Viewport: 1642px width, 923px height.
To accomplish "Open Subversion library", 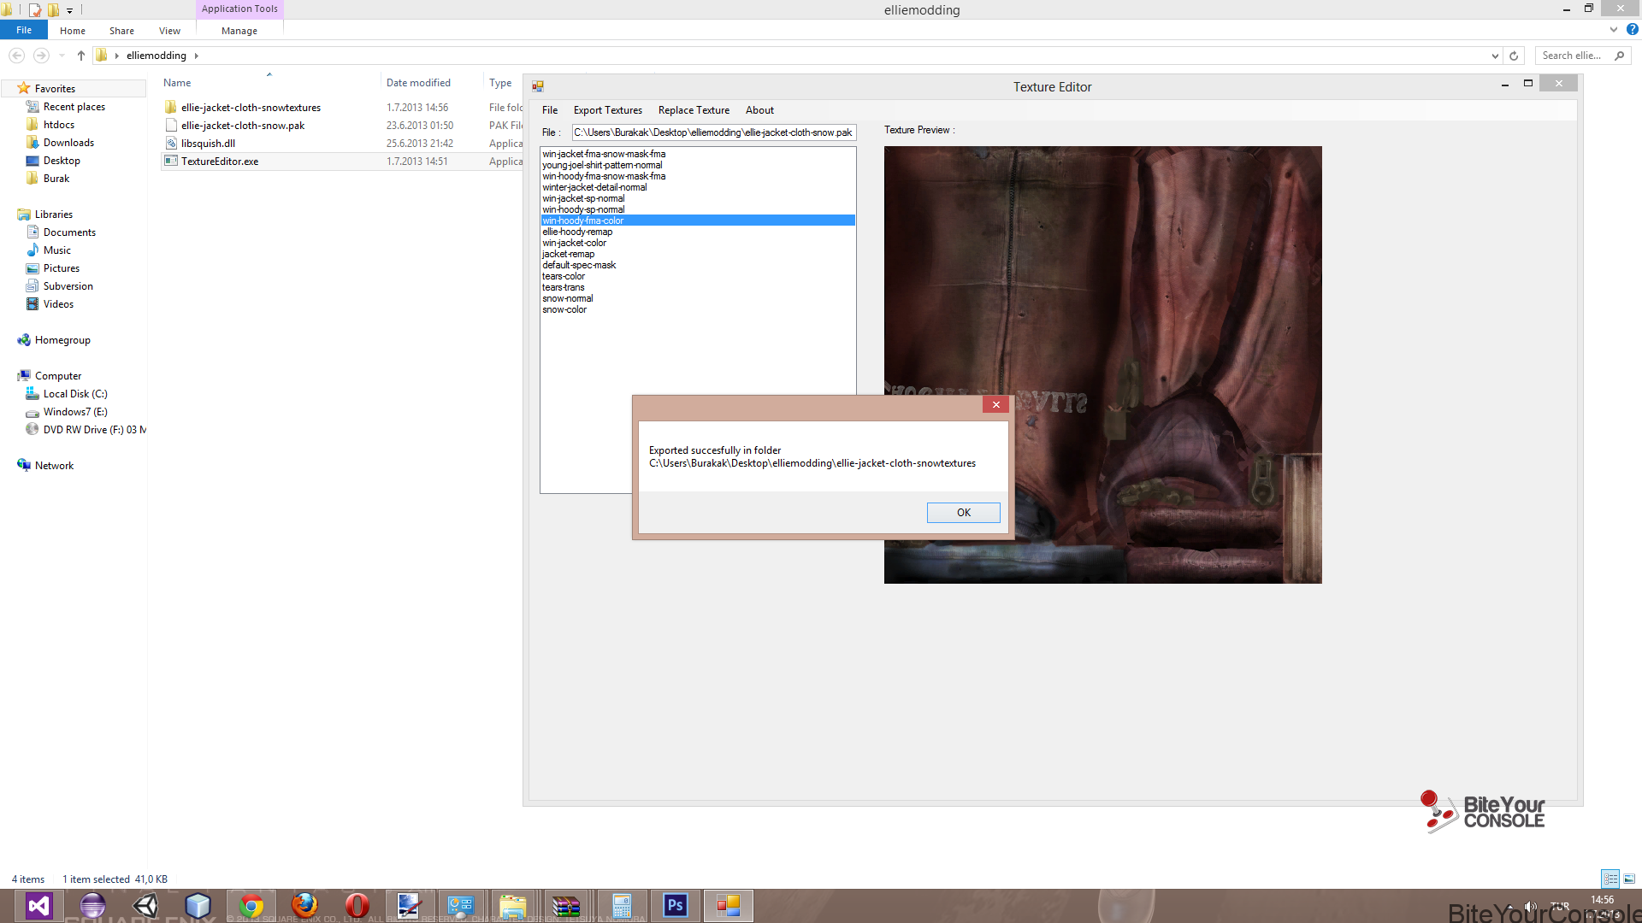I will click(x=68, y=286).
